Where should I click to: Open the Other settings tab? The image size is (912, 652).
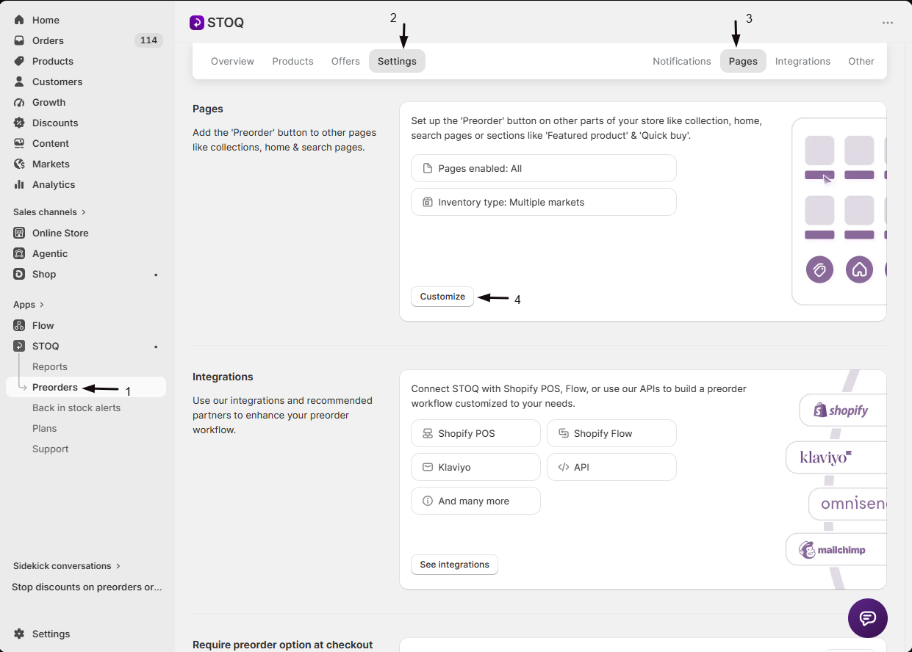(x=861, y=61)
